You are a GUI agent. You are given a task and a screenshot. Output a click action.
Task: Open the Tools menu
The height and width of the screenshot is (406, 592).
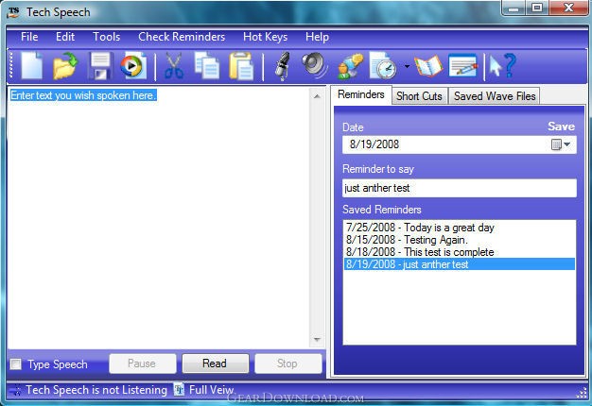[107, 37]
